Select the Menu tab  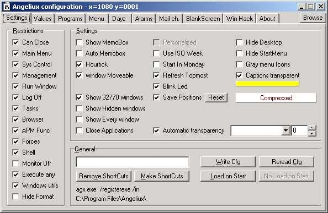point(97,19)
